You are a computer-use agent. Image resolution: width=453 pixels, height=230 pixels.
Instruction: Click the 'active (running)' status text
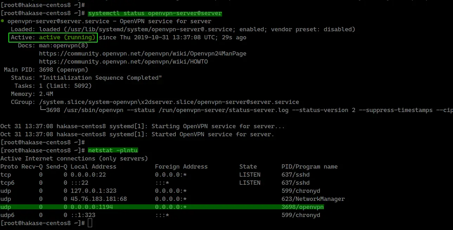[67, 37]
